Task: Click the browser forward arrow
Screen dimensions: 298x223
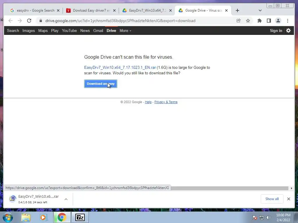Action: pos(19,21)
